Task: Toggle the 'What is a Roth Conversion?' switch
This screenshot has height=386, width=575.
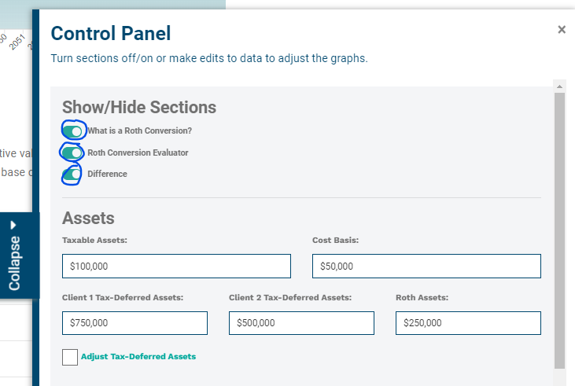Action: (72, 131)
